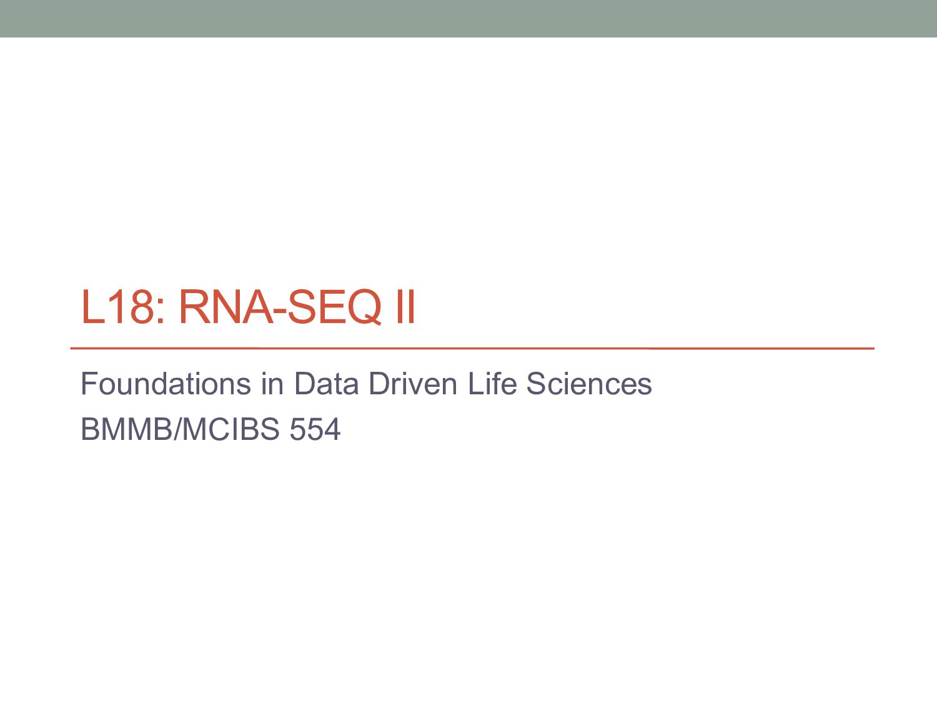
Task: Click the word 'Driven' in the subtitle
Action: click(413, 384)
